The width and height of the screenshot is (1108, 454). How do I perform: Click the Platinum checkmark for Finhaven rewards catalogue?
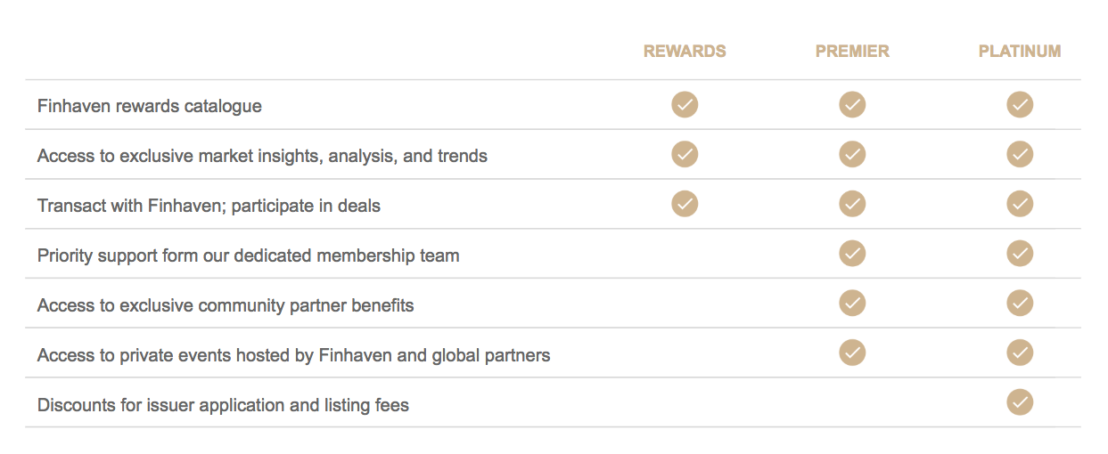[1020, 105]
